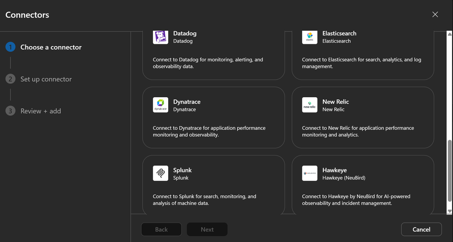Click the scrollbar down arrow
Screen dimensions: 453x242
click(449, 211)
